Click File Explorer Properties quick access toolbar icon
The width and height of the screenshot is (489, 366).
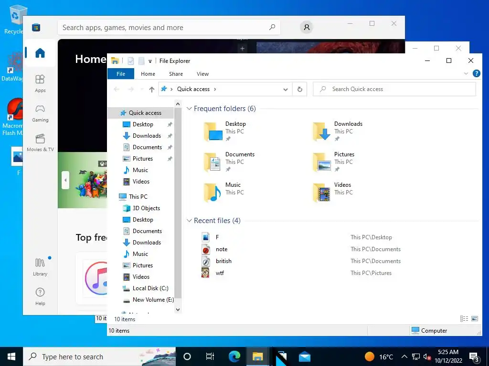click(x=131, y=61)
